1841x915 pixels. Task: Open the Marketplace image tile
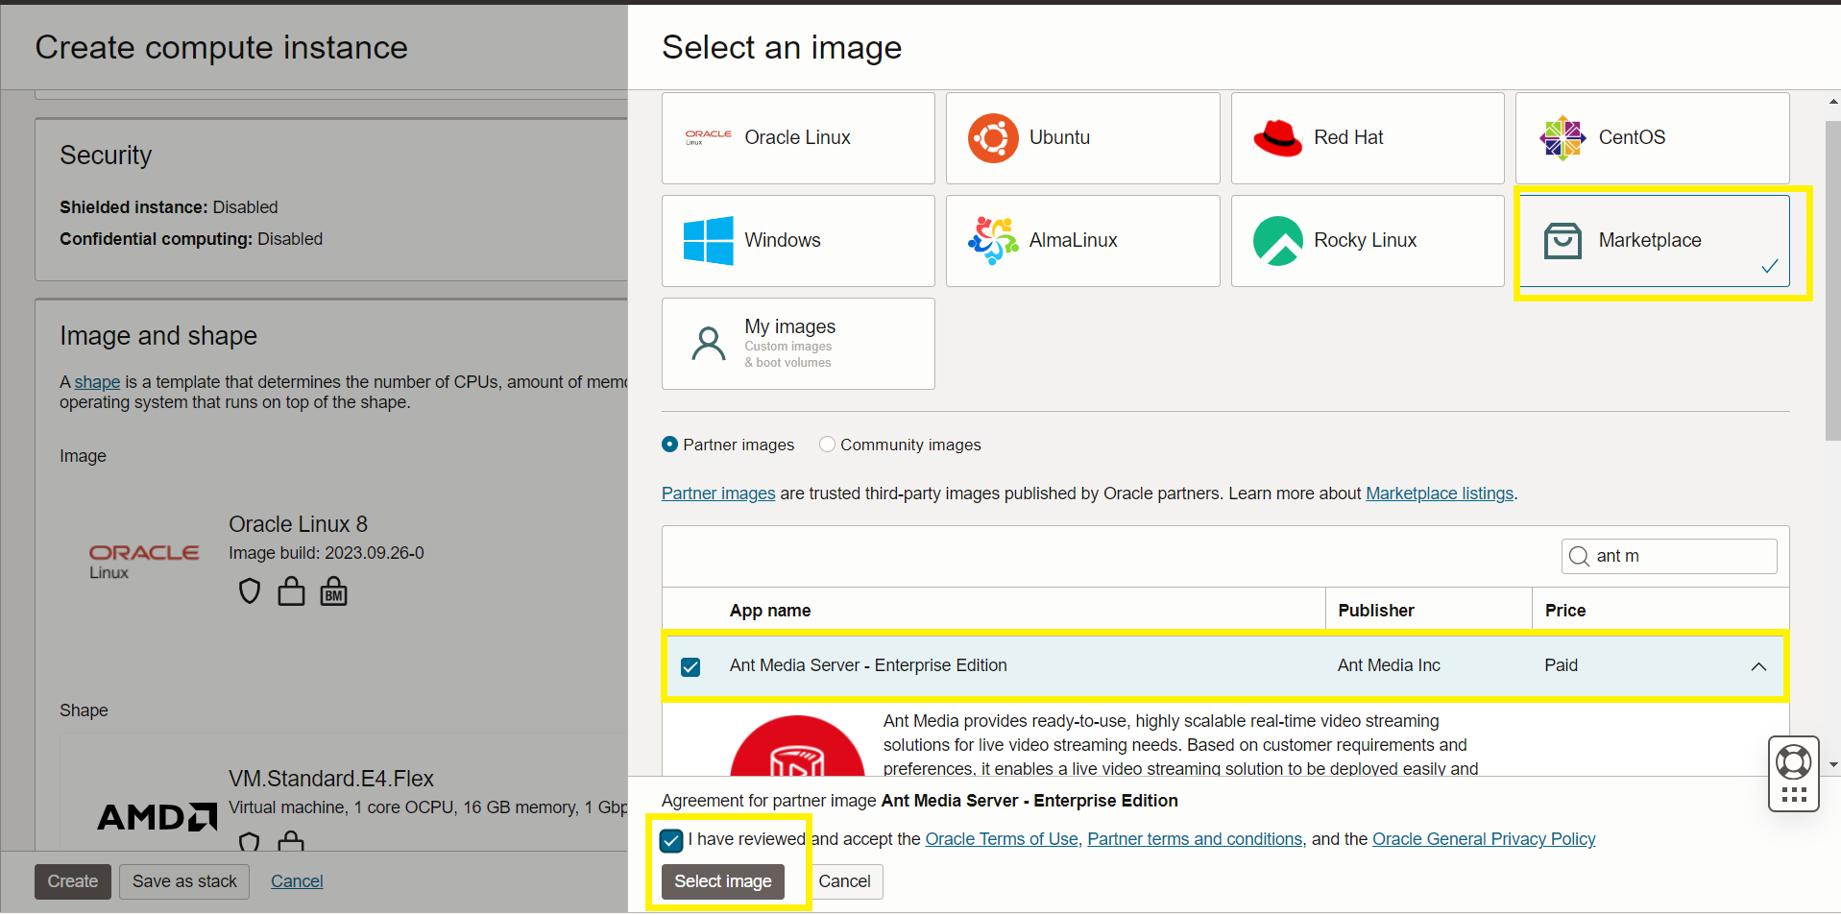(1655, 241)
